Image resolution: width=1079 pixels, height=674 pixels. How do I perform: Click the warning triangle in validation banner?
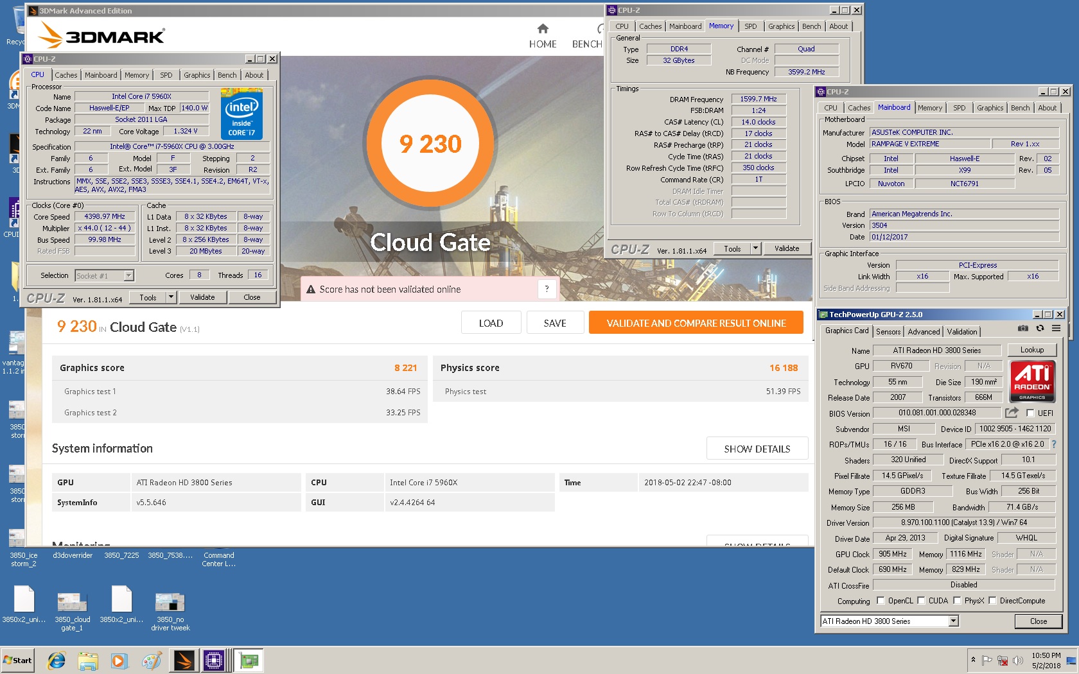(x=311, y=289)
